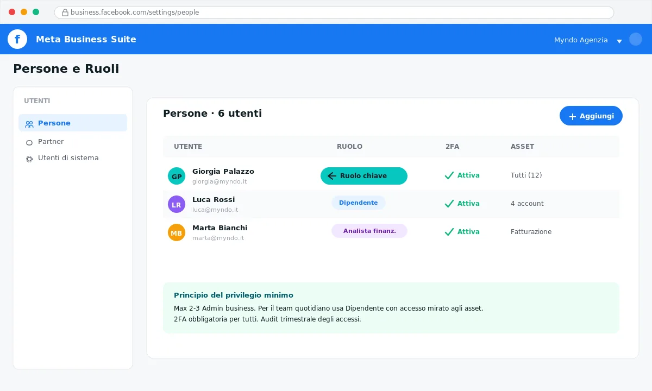The height and width of the screenshot is (391, 652).
Task: Click the ASSET column header
Action: [522, 147]
